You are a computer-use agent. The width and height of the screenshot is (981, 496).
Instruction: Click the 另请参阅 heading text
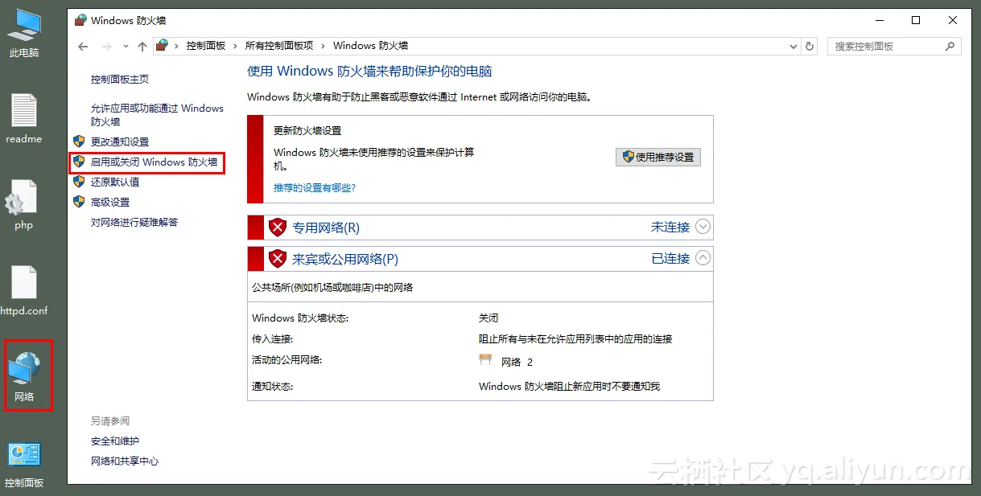(x=110, y=420)
